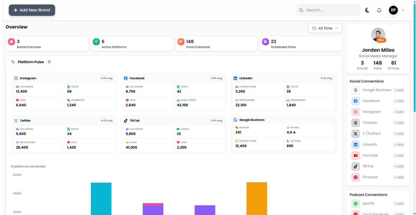Click Facebook 4.9% eng. badge

(x=217, y=78)
